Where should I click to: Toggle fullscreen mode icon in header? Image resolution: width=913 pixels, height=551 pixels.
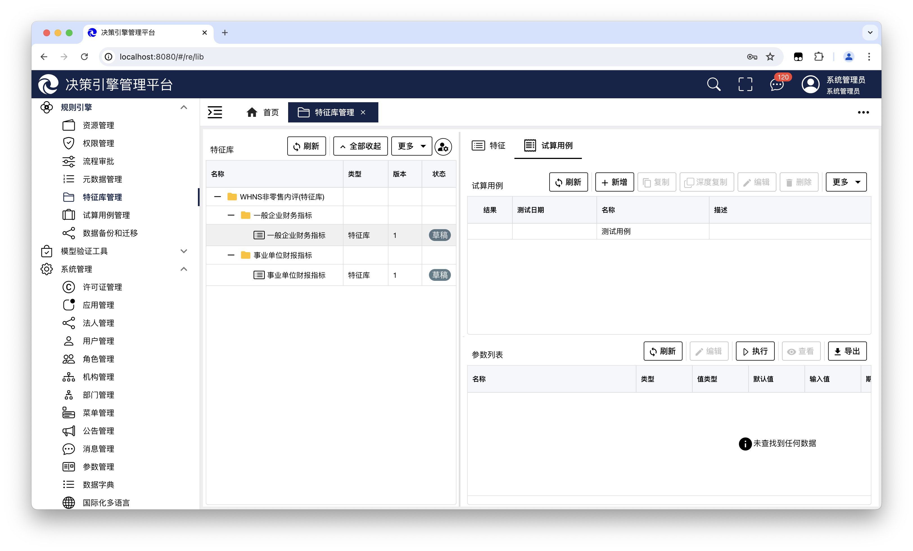point(745,85)
